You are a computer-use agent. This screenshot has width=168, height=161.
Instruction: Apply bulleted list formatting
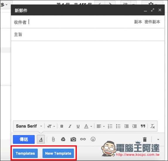(x=118, y=126)
